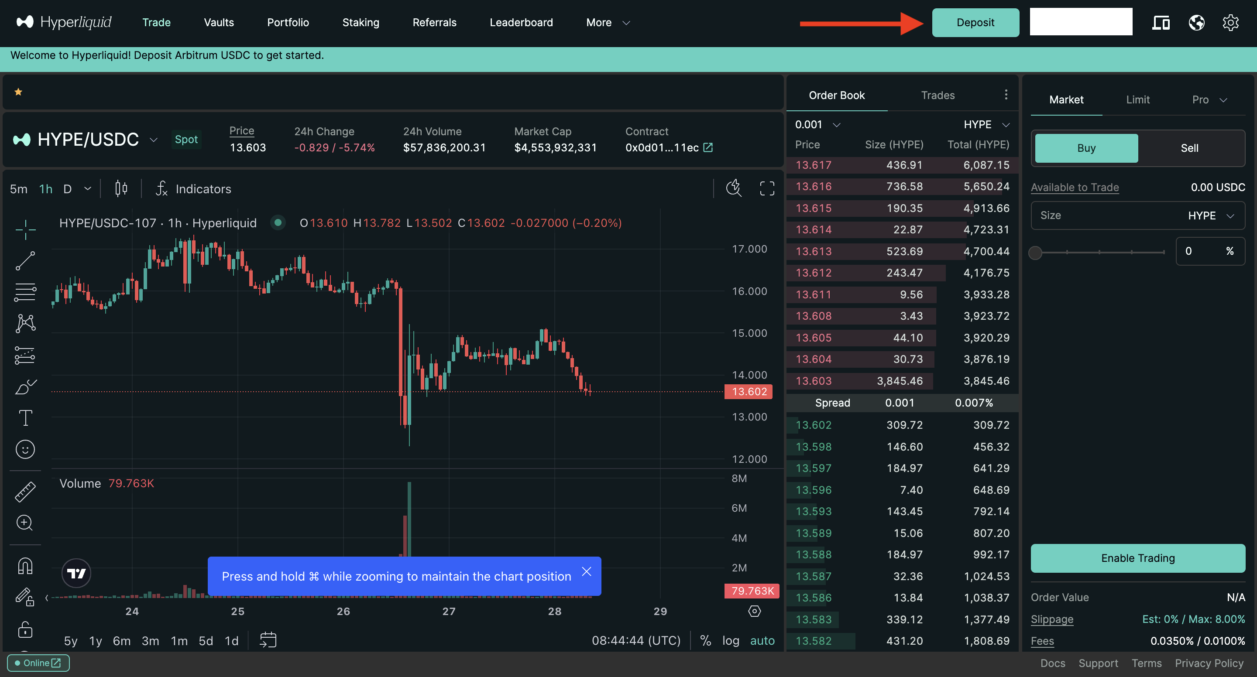The width and height of the screenshot is (1257, 677).
Task: Open the favorites star
Action: point(18,92)
